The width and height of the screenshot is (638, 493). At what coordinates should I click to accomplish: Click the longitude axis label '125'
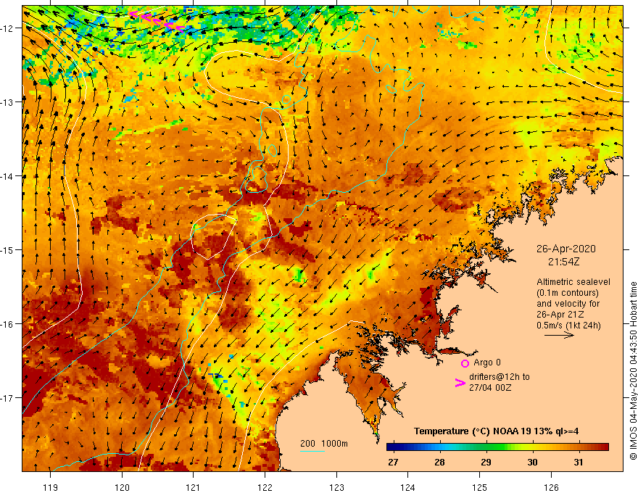click(479, 487)
